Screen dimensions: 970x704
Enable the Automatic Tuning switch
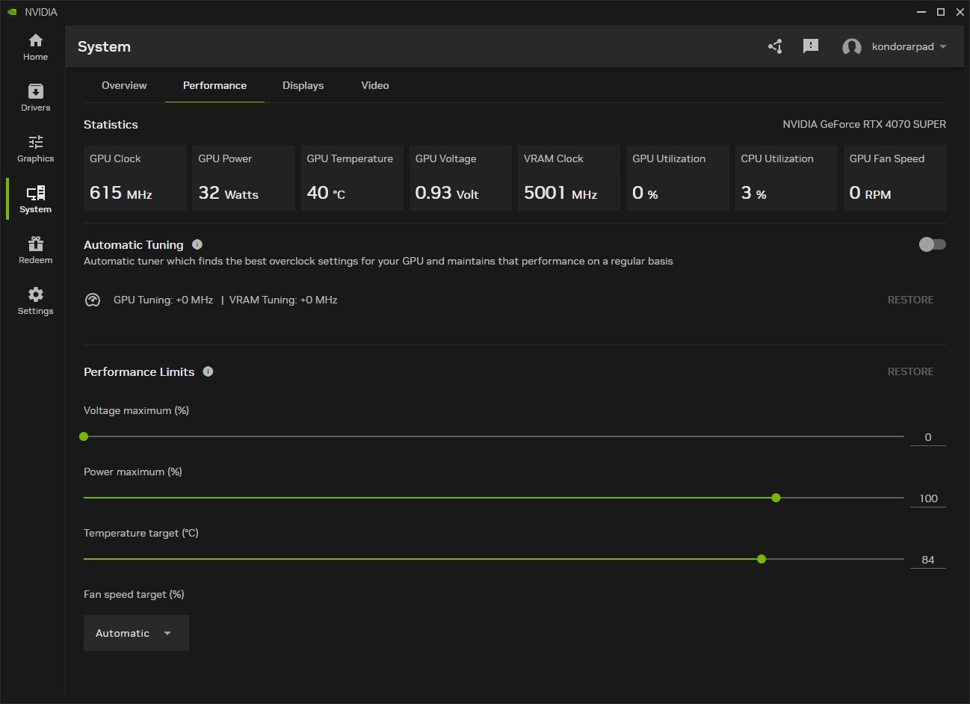pyautogui.click(x=932, y=244)
